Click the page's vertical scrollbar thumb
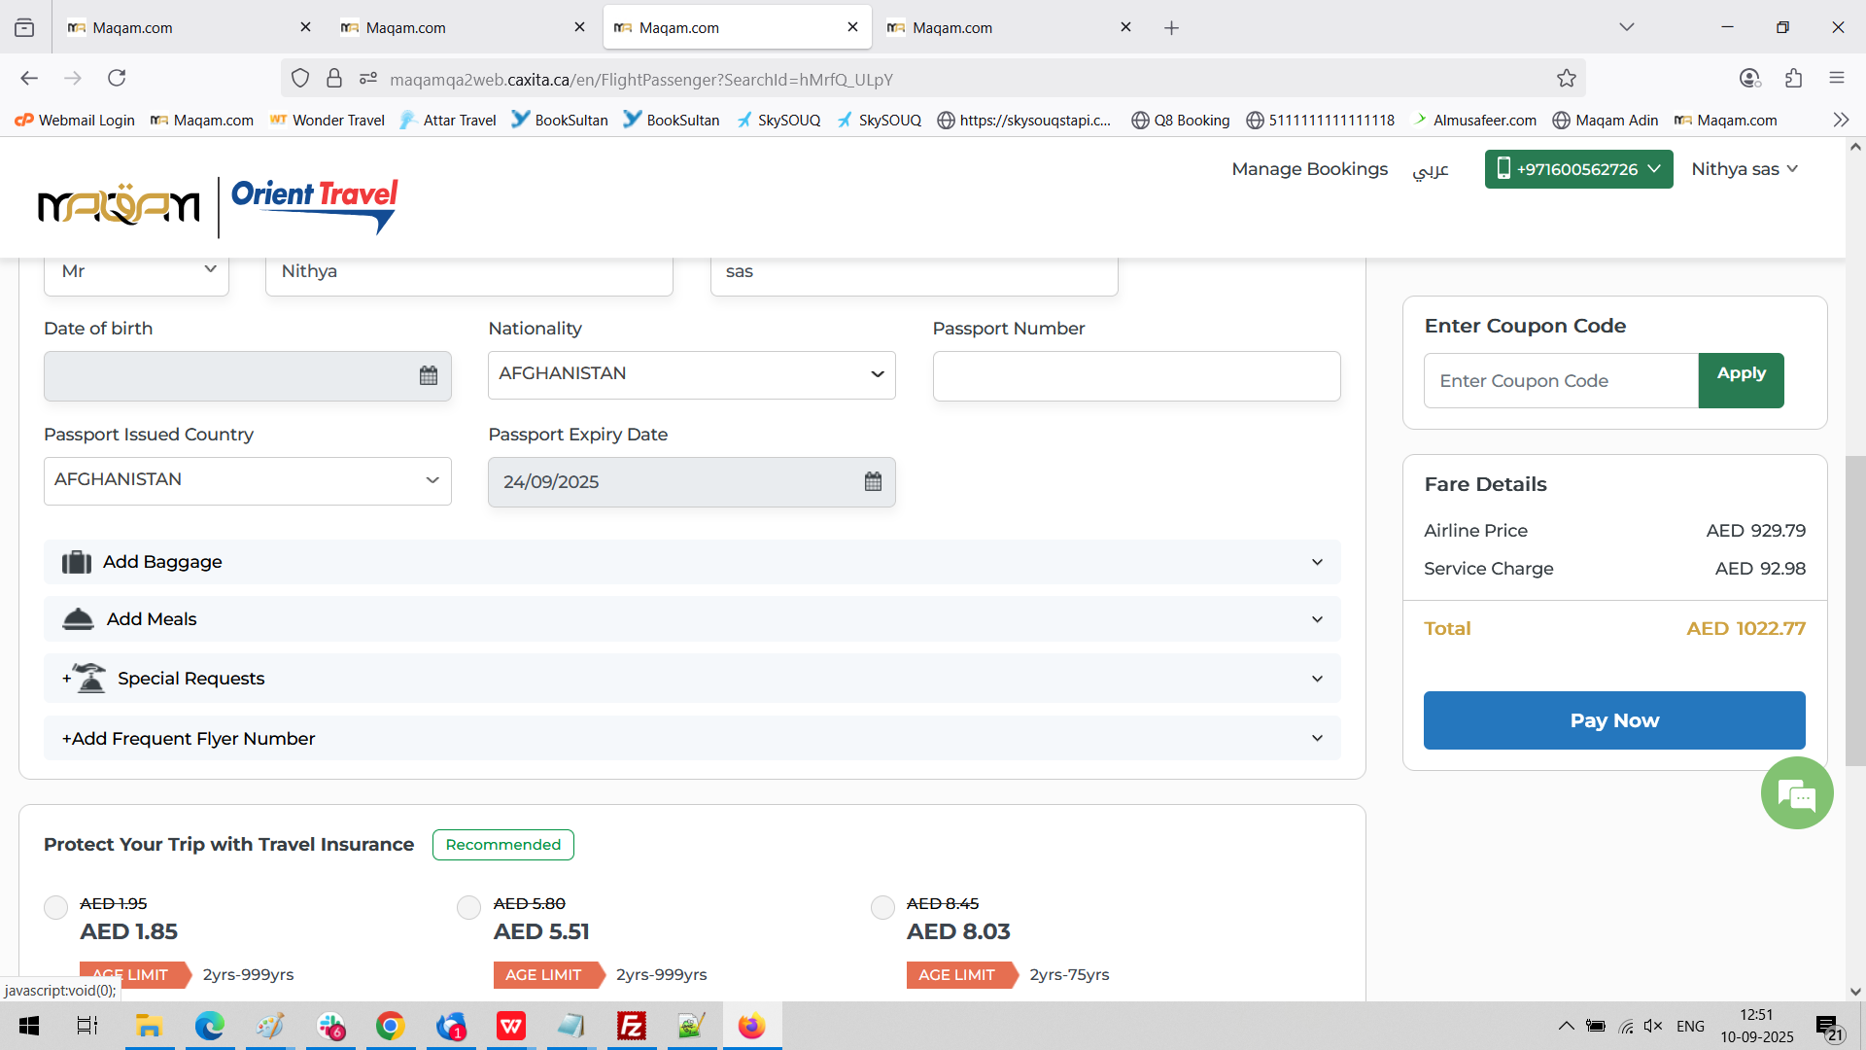Screen dimensions: 1866x1050 [1854, 611]
